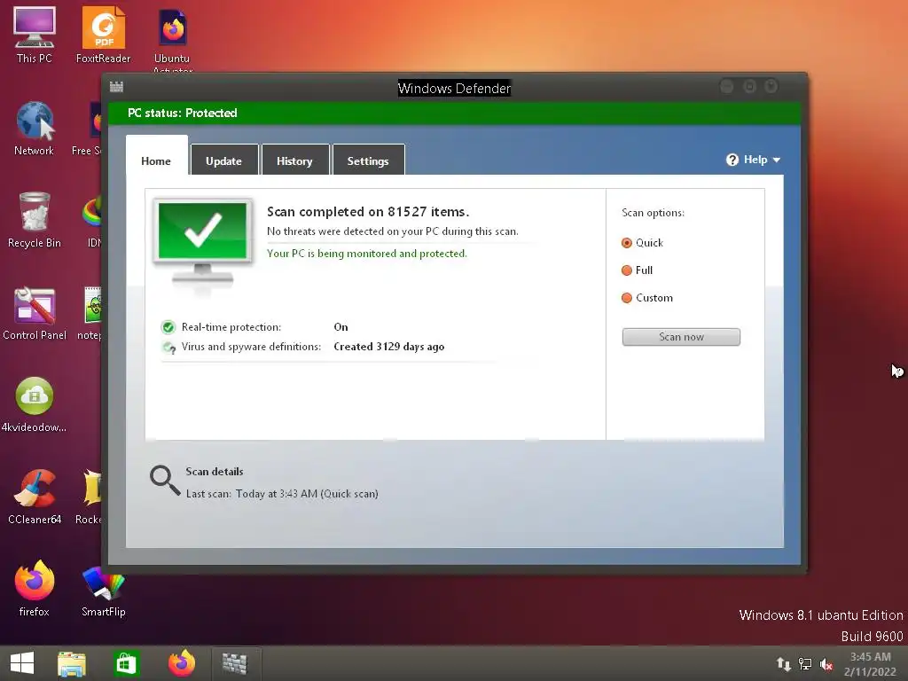Click the network transfer tray icon
Viewport: 908px width, 681px height.
[x=784, y=663]
